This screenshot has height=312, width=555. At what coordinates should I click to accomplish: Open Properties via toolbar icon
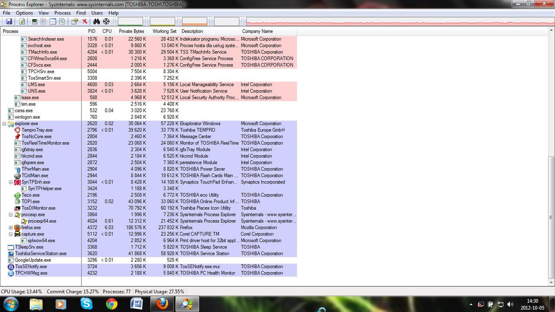coord(75,21)
